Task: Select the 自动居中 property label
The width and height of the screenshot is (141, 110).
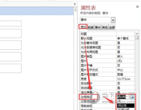Action: coord(86,83)
